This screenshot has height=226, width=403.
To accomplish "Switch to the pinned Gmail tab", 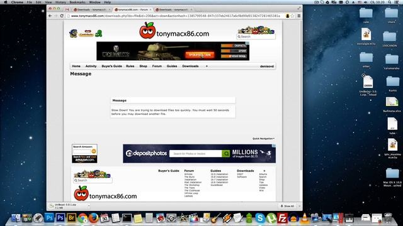I will coord(67,9).
